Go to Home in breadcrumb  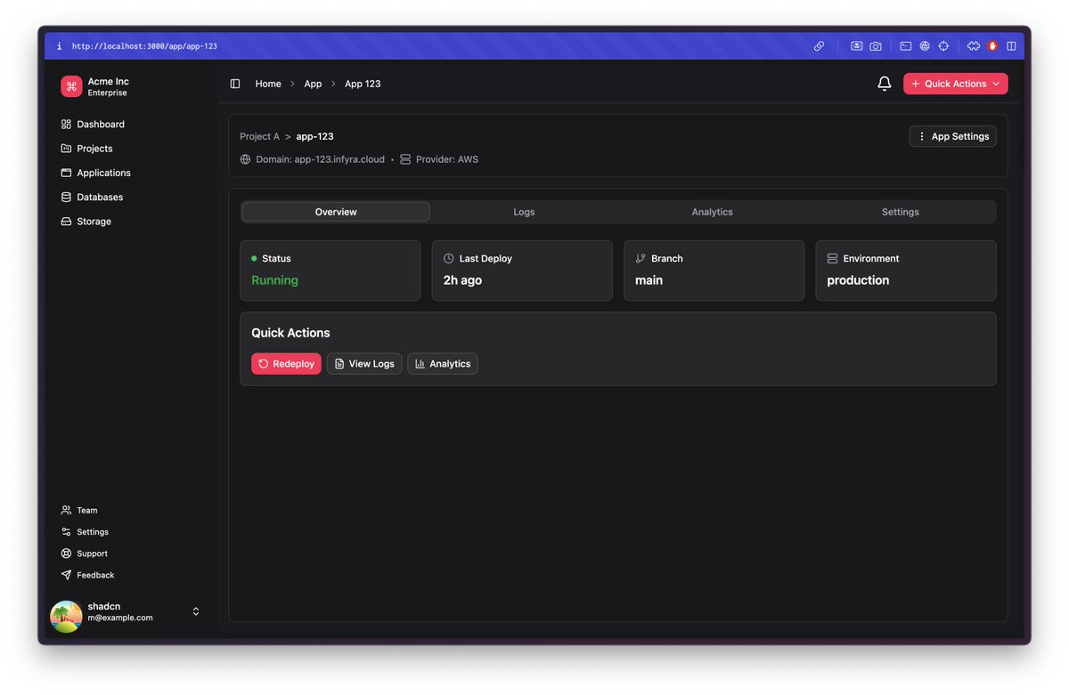(268, 84)
